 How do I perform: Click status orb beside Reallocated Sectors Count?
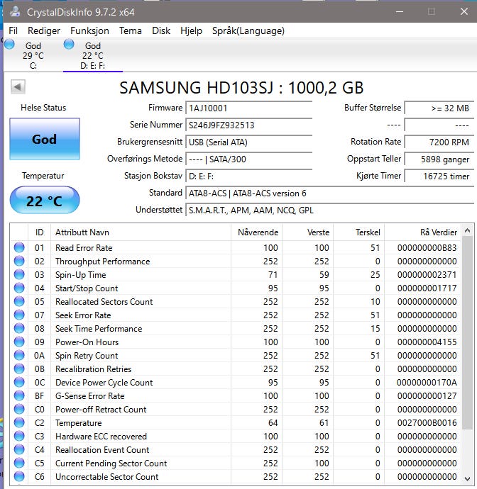(19, 302)
